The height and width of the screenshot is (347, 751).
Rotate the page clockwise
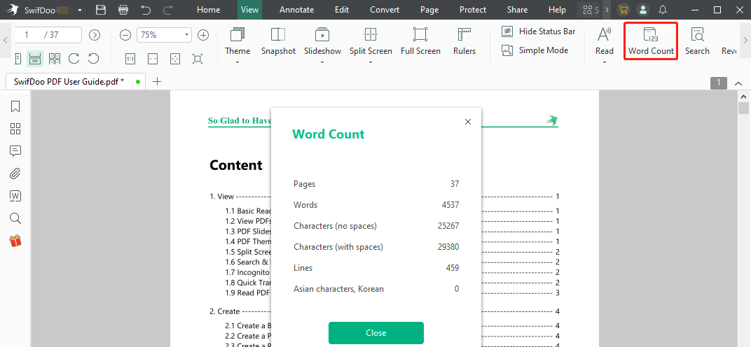click(x=74, y=58)
